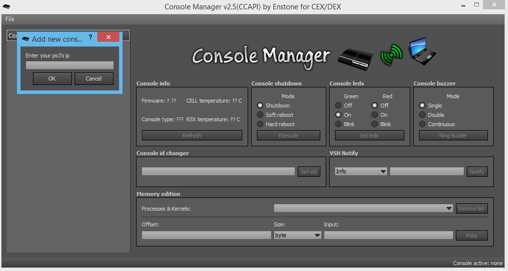508x271 pixels.
Task: Set Green led to Off
Action: pos(338,106)
